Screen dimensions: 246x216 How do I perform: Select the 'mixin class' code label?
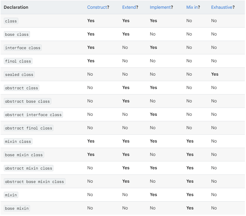click(x=18, y=141)
